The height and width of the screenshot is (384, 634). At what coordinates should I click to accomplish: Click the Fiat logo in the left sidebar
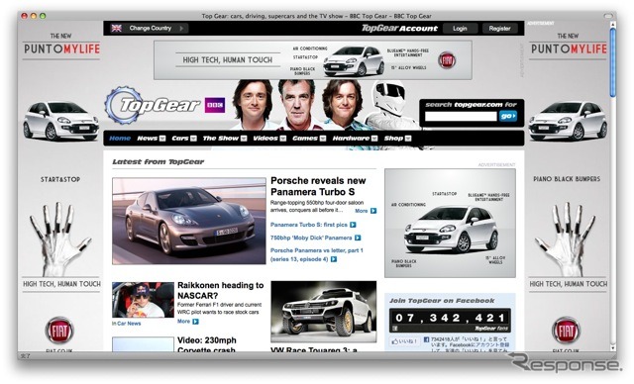(x=59, y=331)
